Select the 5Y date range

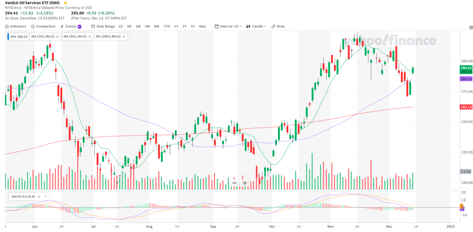point(193,26)
